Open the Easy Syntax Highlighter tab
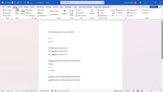 tap(102, 7)
